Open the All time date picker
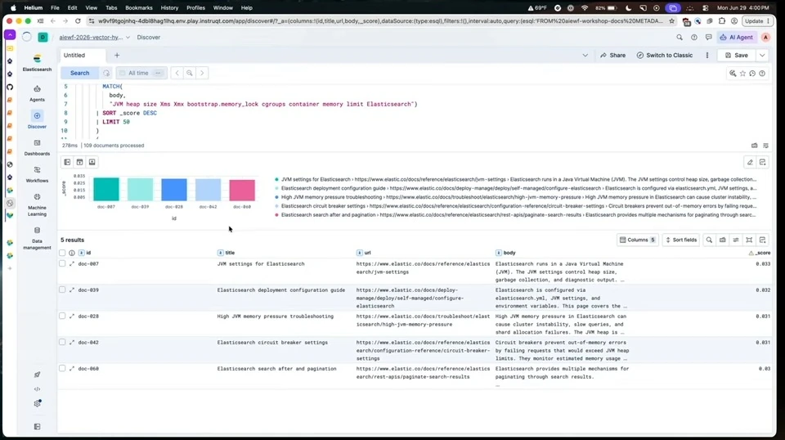Image resolution: width=785 pixels, height=440 pixels. pyautogui.click(x=141, y=73)
